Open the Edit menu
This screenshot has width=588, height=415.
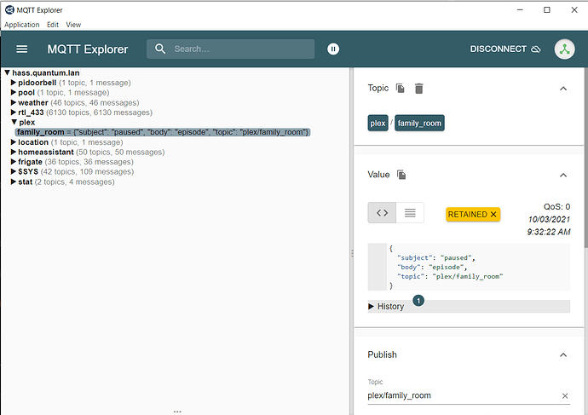point(53,25)
